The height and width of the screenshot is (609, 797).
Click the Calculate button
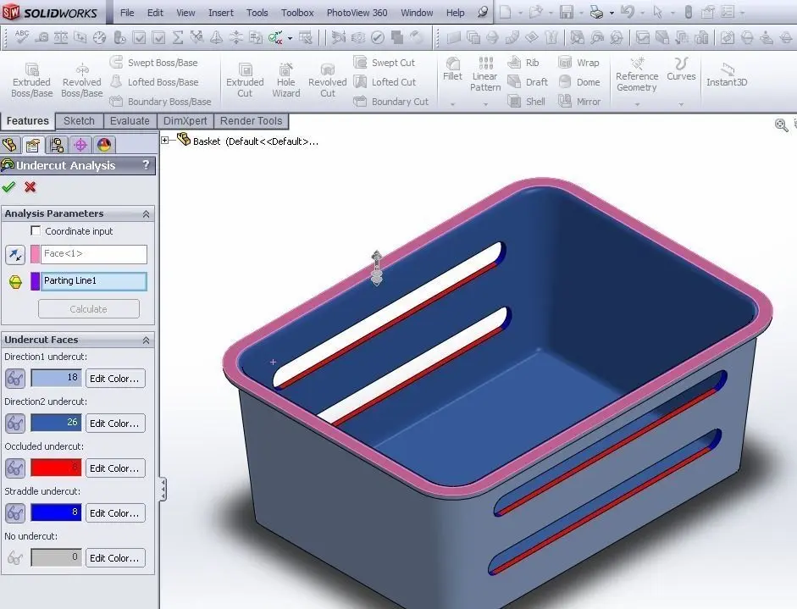click(88, 309)
